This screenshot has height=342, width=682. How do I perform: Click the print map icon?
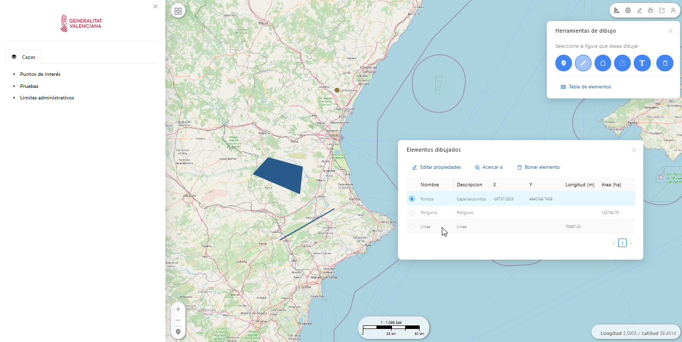click(651, 10)
